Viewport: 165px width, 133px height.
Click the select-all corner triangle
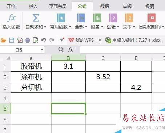tap(8, 58)
